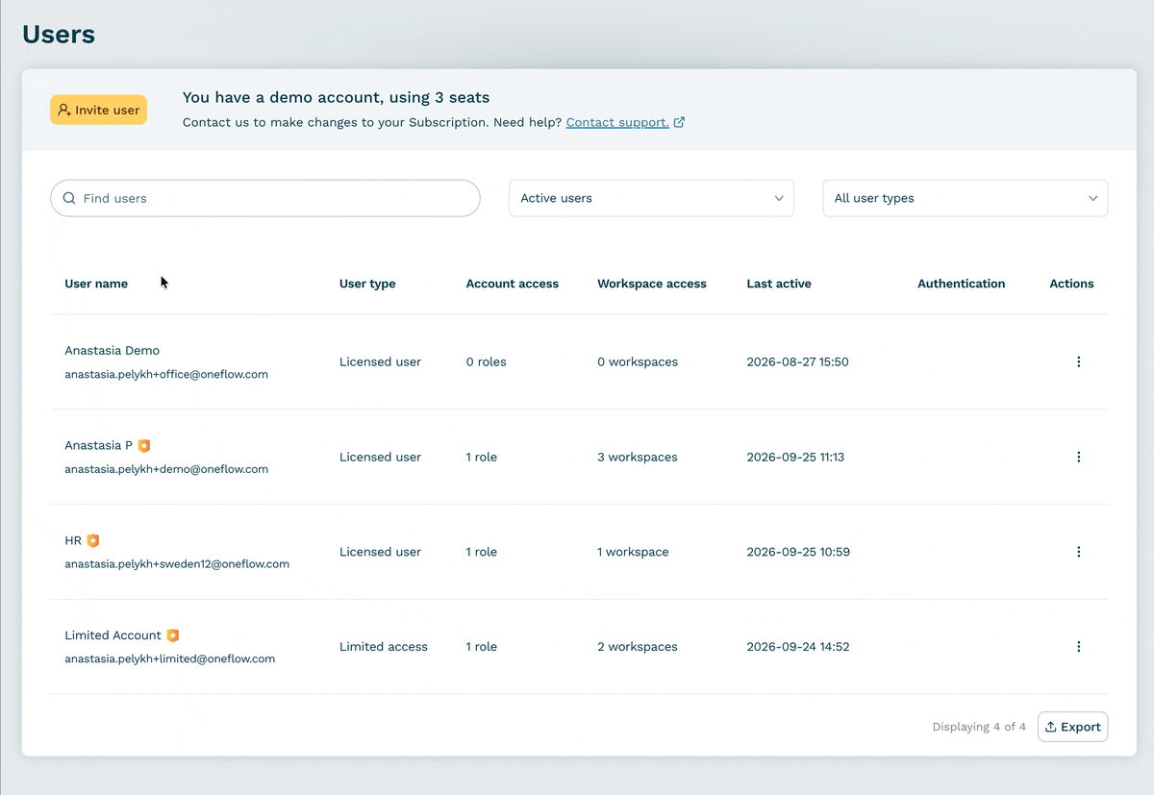
Task: Click the admin badge beside Limited Account
Action: click(173, 635)
